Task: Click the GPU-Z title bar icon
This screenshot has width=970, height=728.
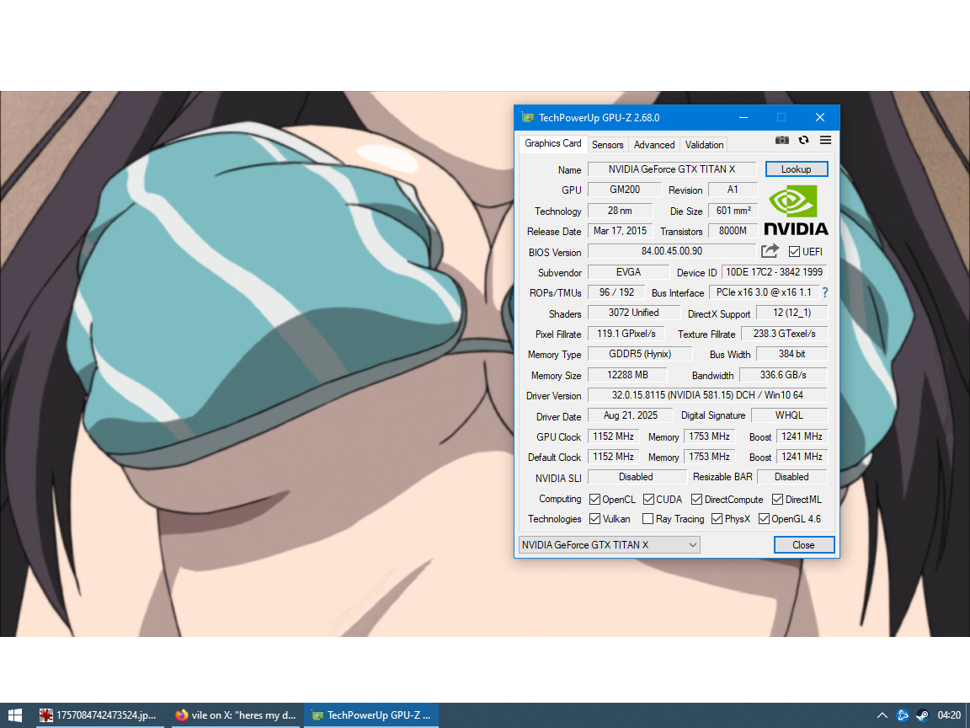Action: [528, 118]
